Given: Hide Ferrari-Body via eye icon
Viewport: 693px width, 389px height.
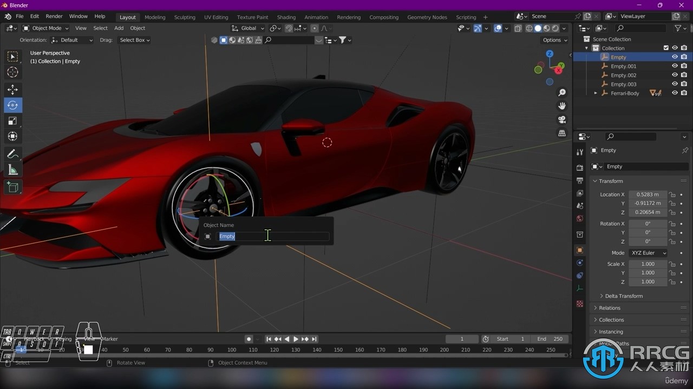Looking at the screenshot, I should pyautogui.click(x=675, y=93).
